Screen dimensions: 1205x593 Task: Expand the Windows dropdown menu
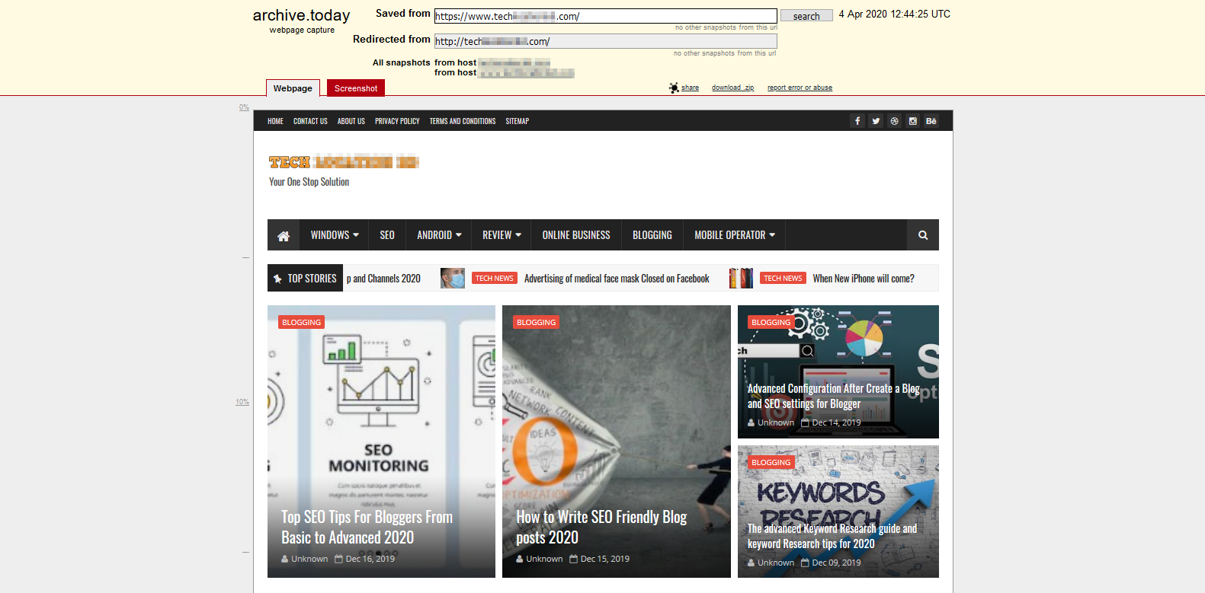pyautogui.click(x=335, y=235)
